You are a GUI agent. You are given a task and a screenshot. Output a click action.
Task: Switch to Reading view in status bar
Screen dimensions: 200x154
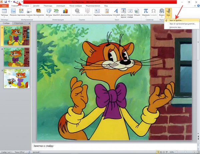pos(164,152)
